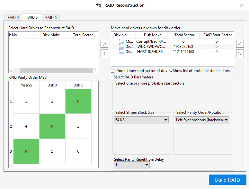Switch to the RAID 6 tab
Screen dimensions: 249x189
click(51, 18)
